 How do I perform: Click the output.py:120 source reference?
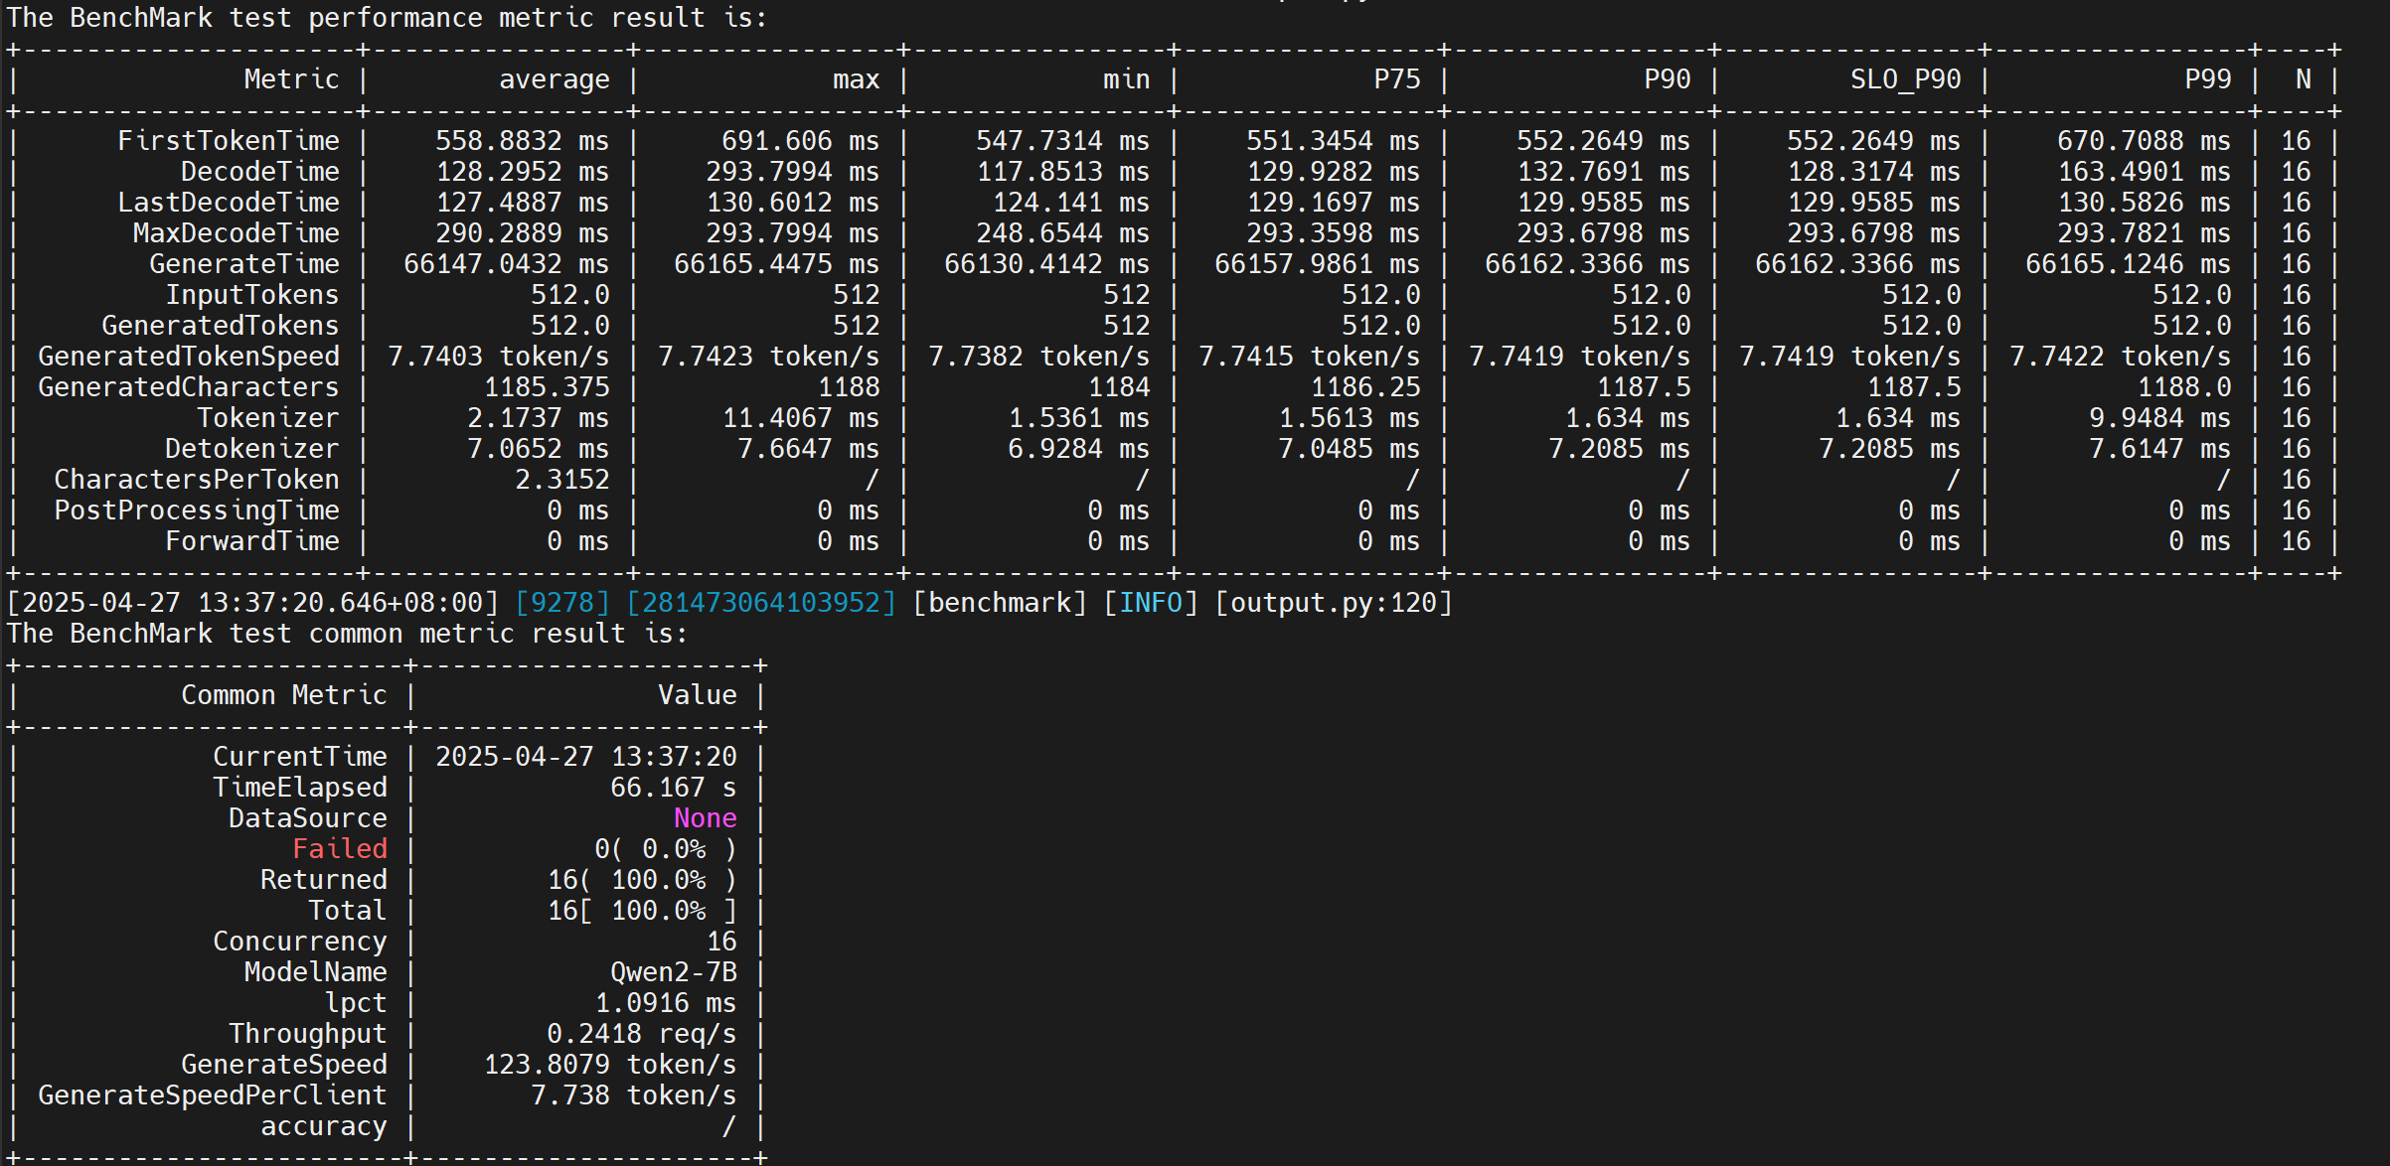pos(1333,603)
